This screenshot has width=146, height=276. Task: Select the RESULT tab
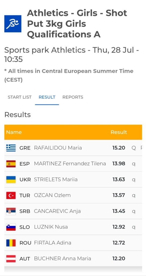point(47,97)
